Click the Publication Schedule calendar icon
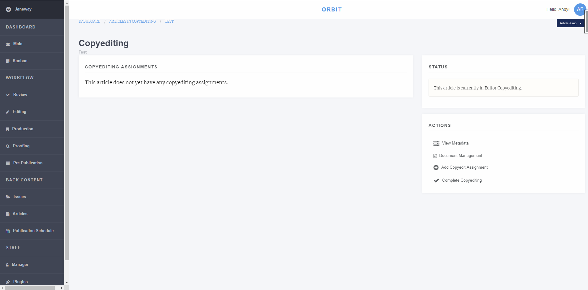Image resolution: width=588 pixels, height=290 pixels. (x=8, y=231)
